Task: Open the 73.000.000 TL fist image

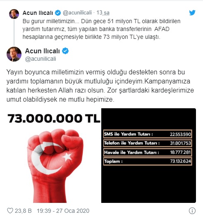Action: click(54, 155)
